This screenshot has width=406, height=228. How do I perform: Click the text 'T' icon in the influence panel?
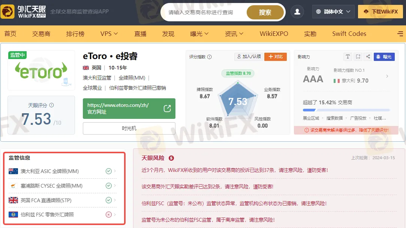point(348,57)
